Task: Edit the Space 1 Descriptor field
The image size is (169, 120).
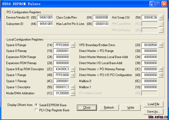Action: [x=61, y=87]
